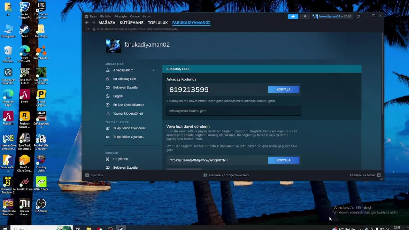
Task: Select Flashing Lights desktop icon
Action: click(x=41, y=163)
